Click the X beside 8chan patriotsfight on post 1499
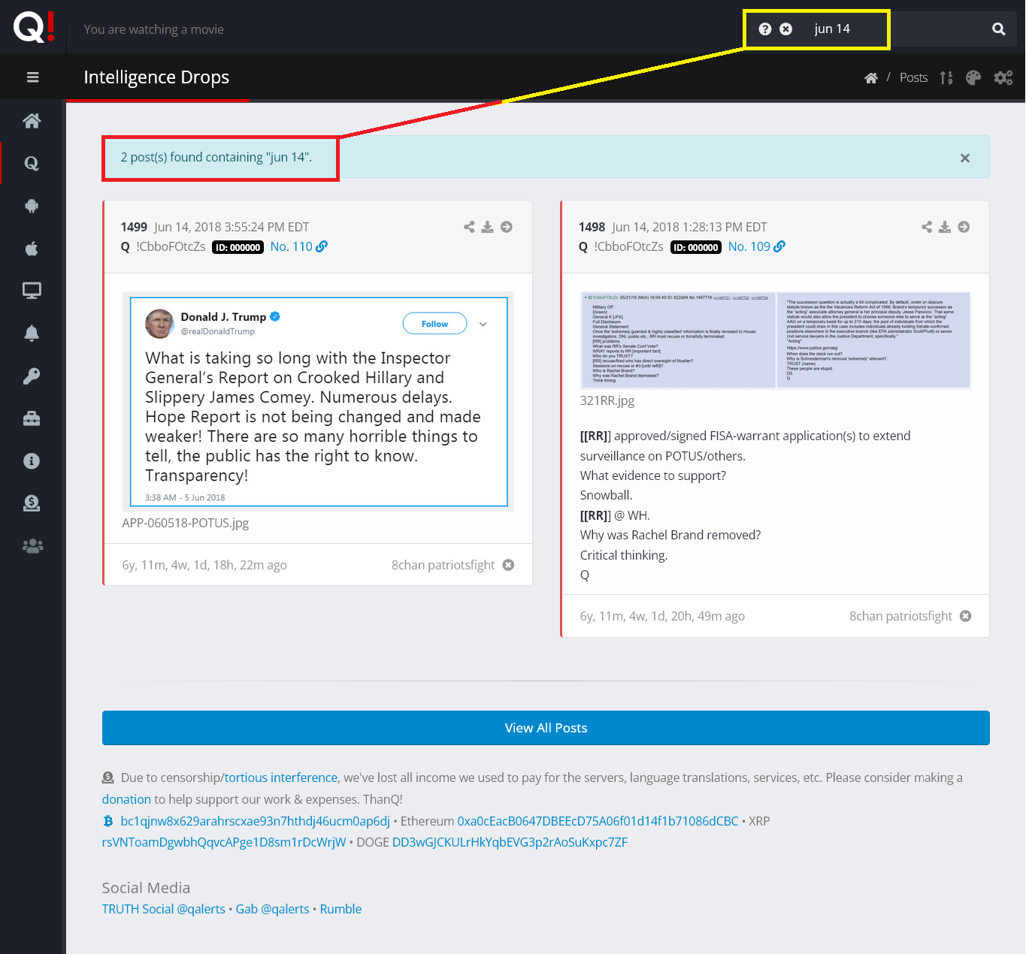The image size is (1026, 954). tap(508, 565)
